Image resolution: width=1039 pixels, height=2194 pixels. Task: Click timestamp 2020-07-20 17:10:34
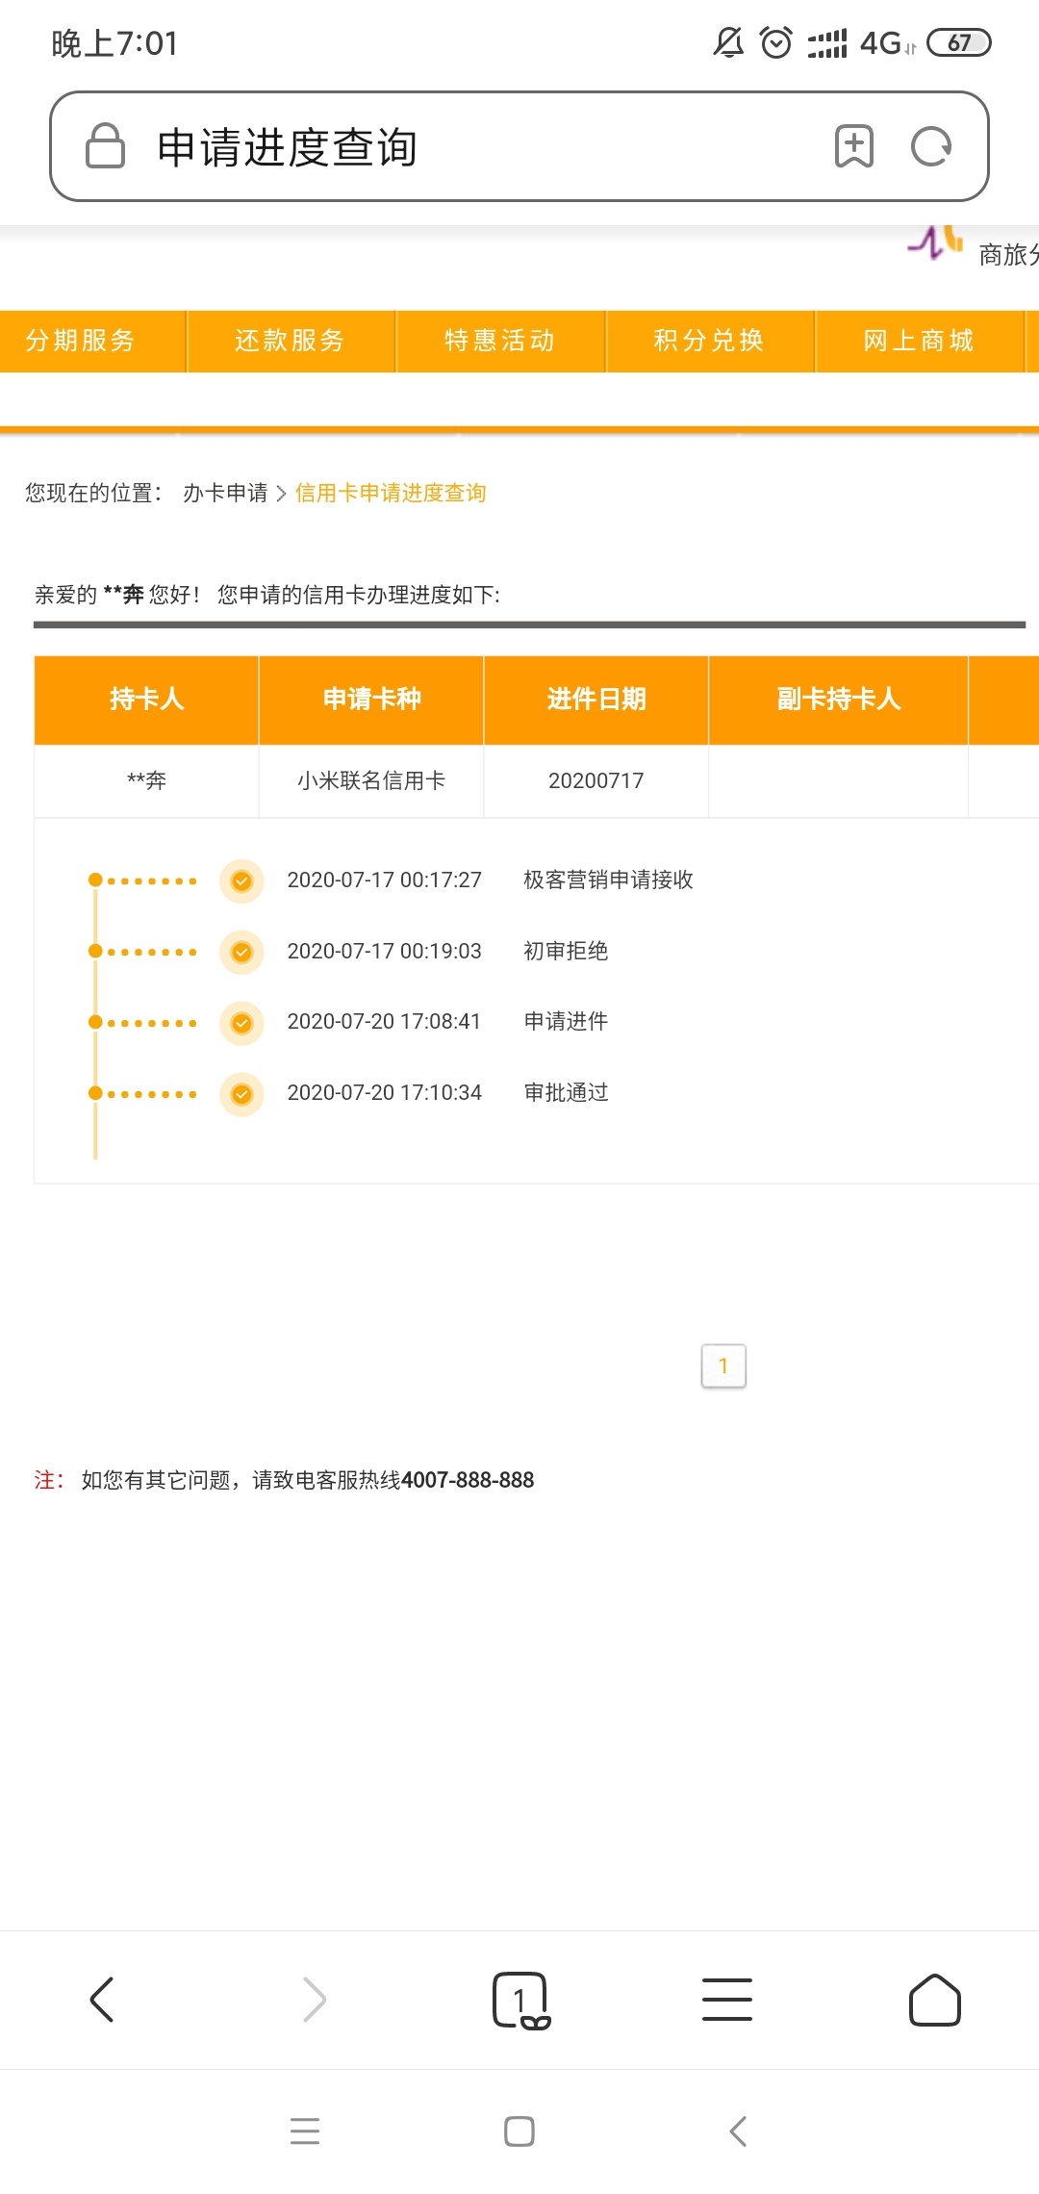coord(385,1092)
